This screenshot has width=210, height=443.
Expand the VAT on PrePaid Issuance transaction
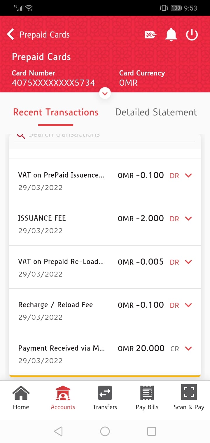(x=189, y=175)
